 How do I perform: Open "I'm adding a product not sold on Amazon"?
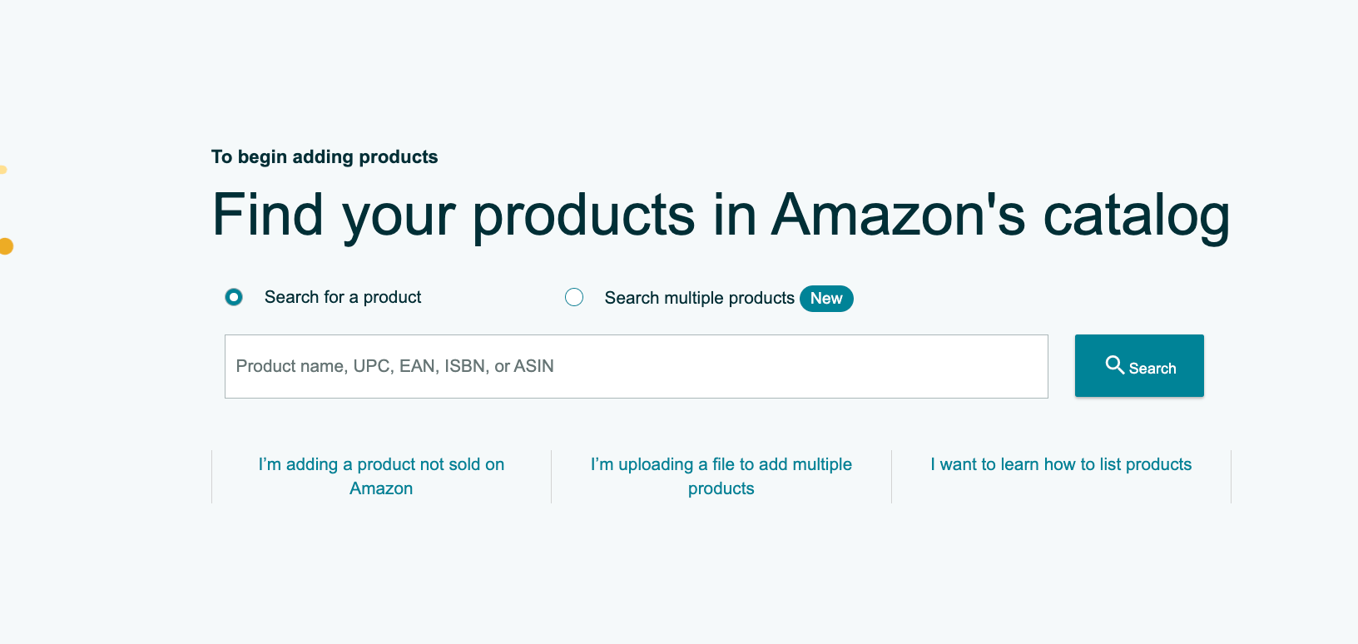(380, 476)
